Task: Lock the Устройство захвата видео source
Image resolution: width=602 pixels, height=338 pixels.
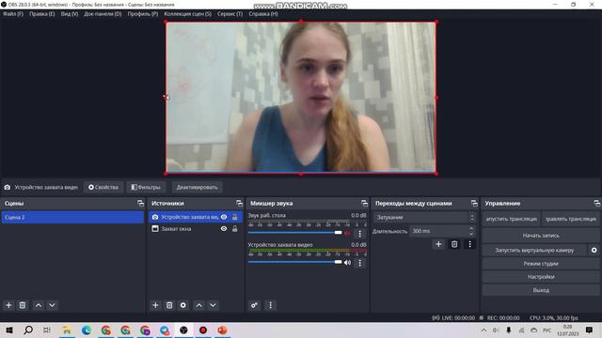Action: pos(234,217)
